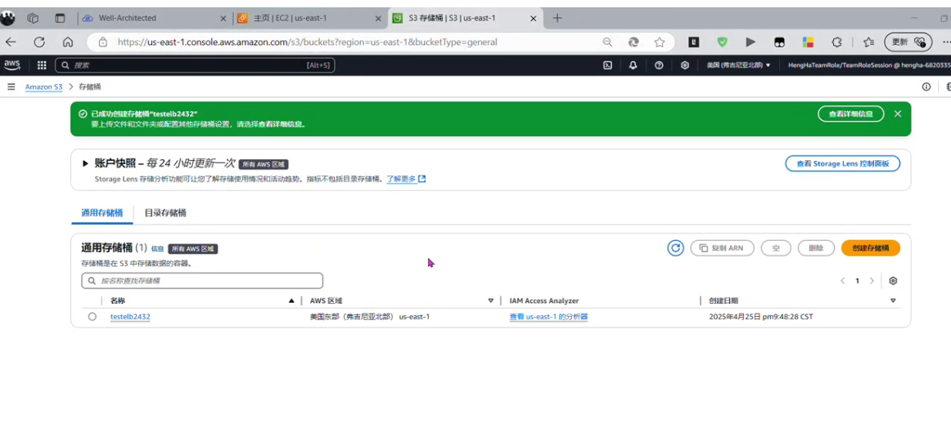
Task: Click 查看详细信息 in success banner
Action: pyautogui.click(x=851, y=114)
